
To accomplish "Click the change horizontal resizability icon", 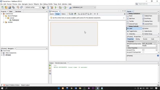I will click(x=95, y=14).
